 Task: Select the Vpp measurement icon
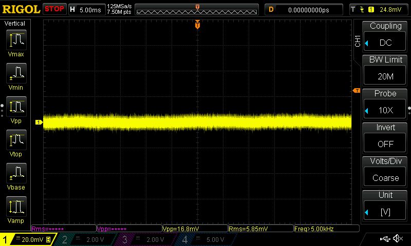click(16, 107)
